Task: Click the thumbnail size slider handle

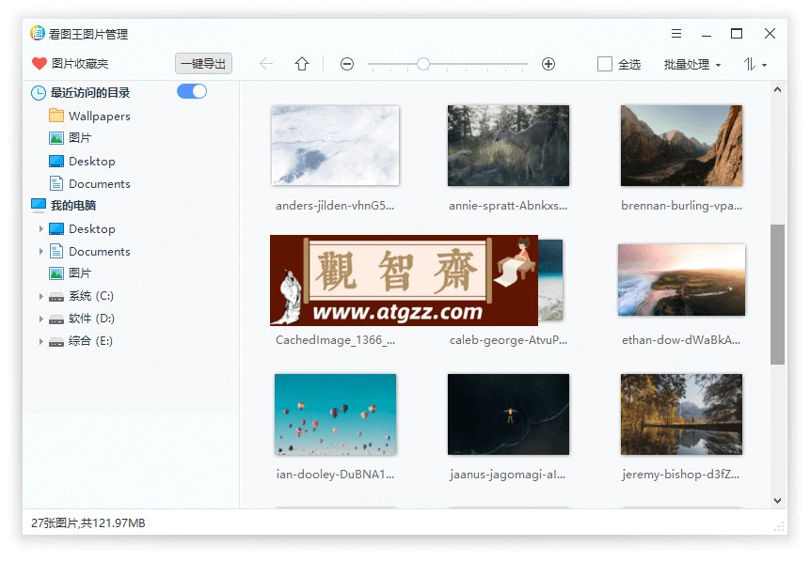Action: (423, 64)
